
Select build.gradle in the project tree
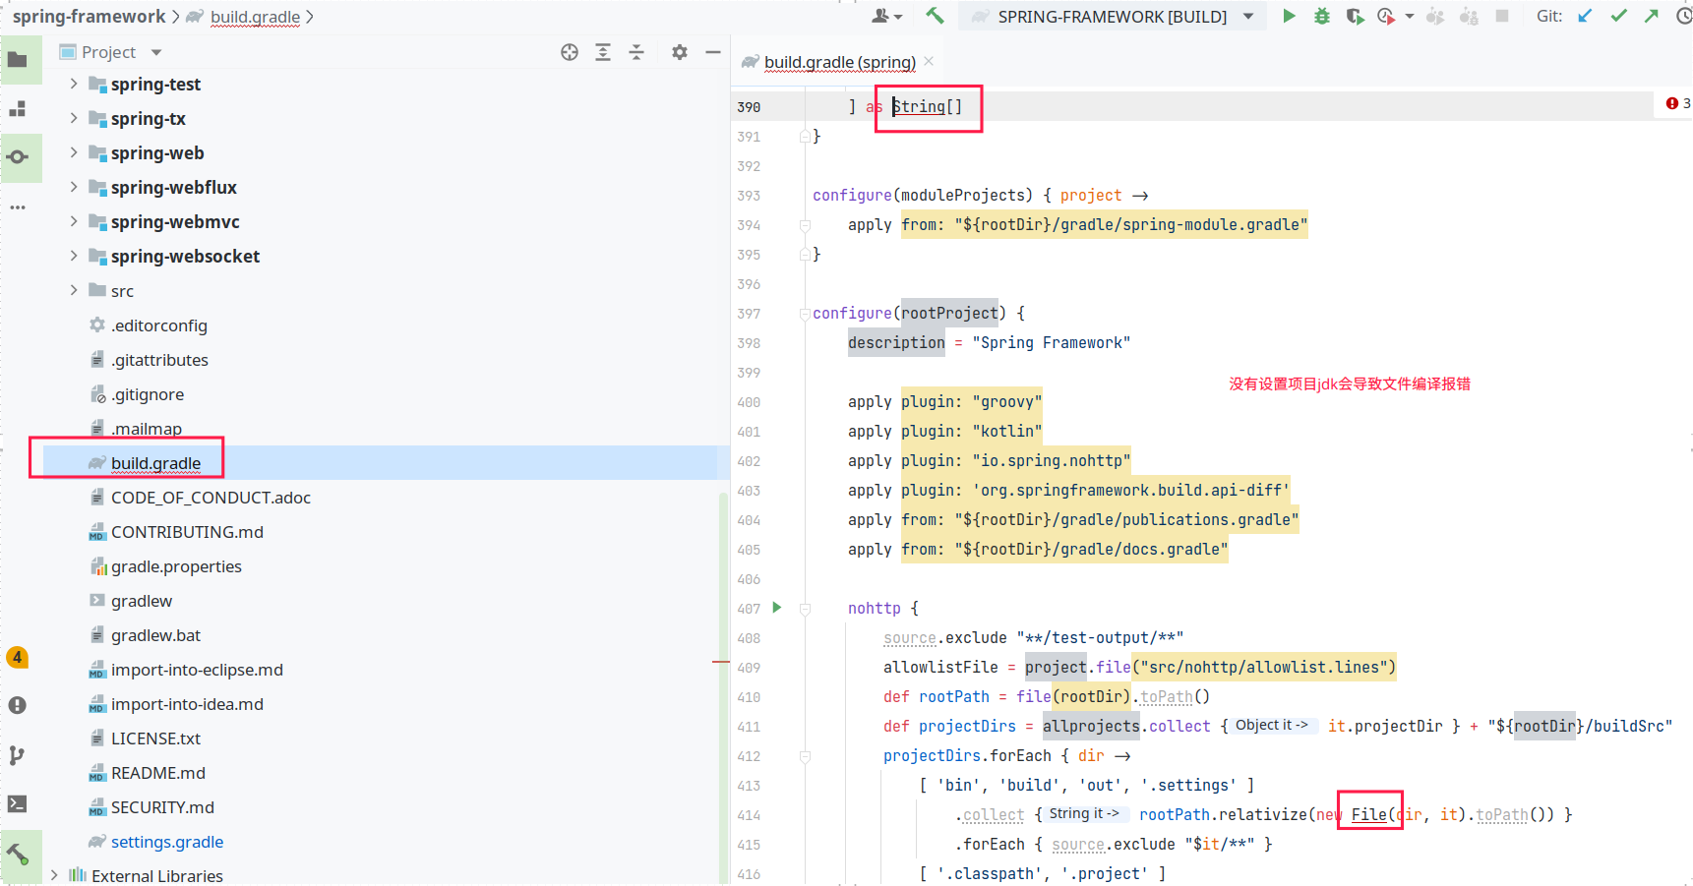coord(155,463)
